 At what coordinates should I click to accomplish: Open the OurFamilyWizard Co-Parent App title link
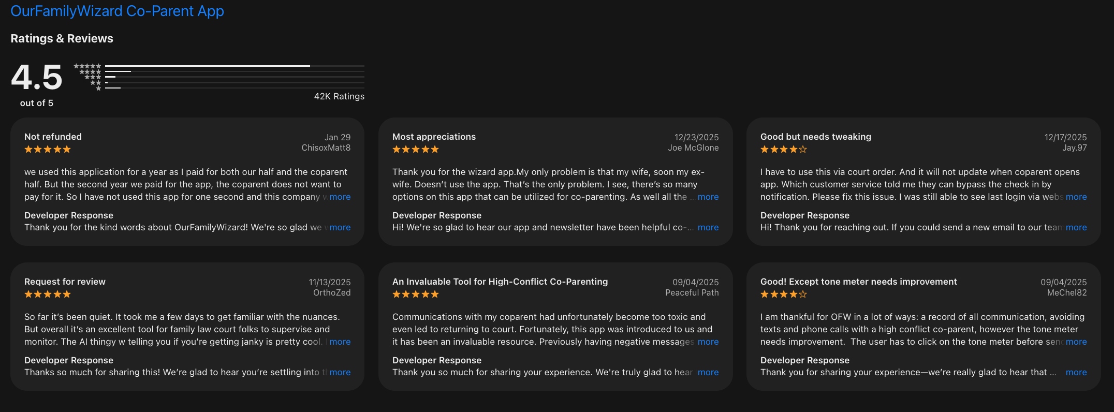(x=117, y=11)
